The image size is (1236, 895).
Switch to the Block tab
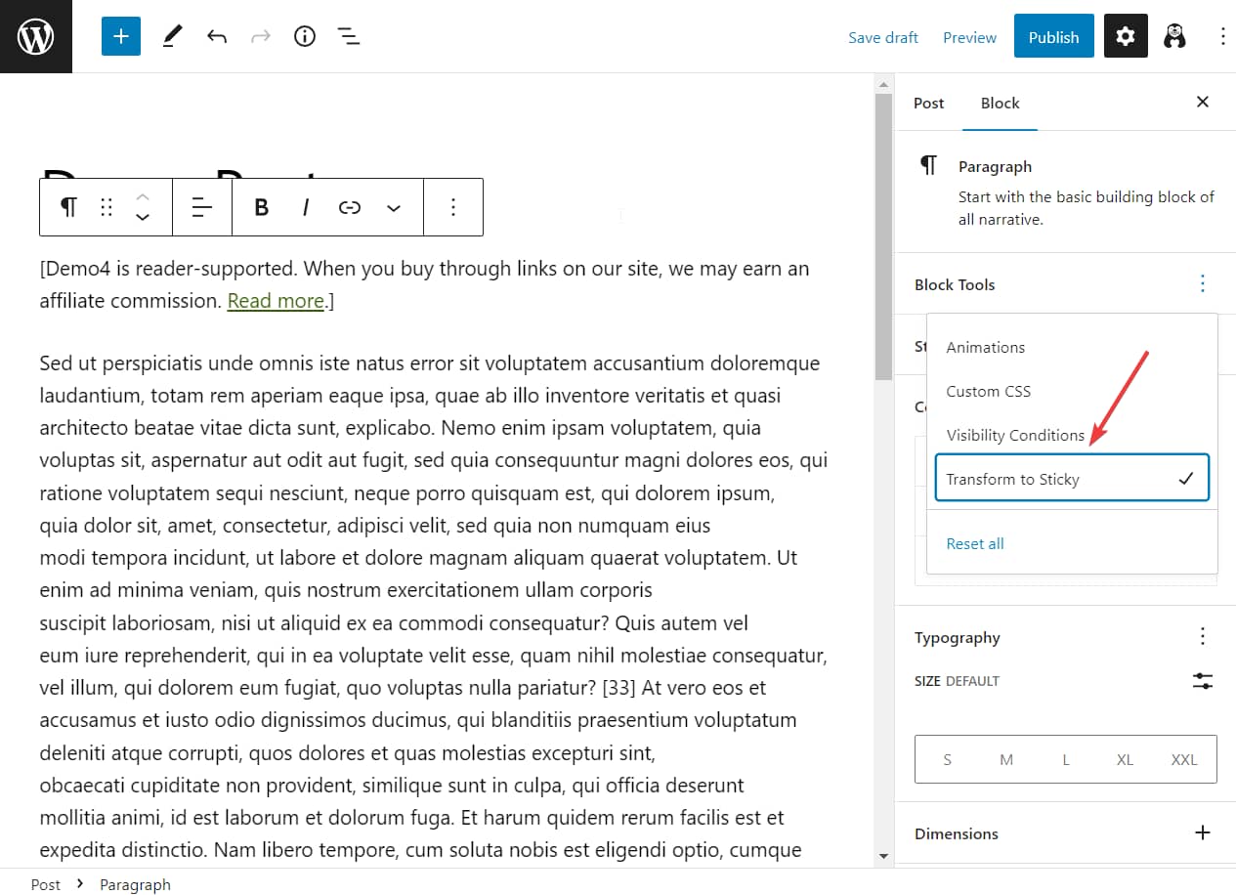tap(1000, 103)
